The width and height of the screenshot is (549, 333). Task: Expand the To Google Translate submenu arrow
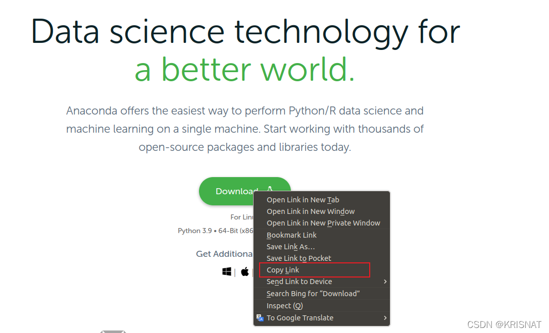[385, 318]
